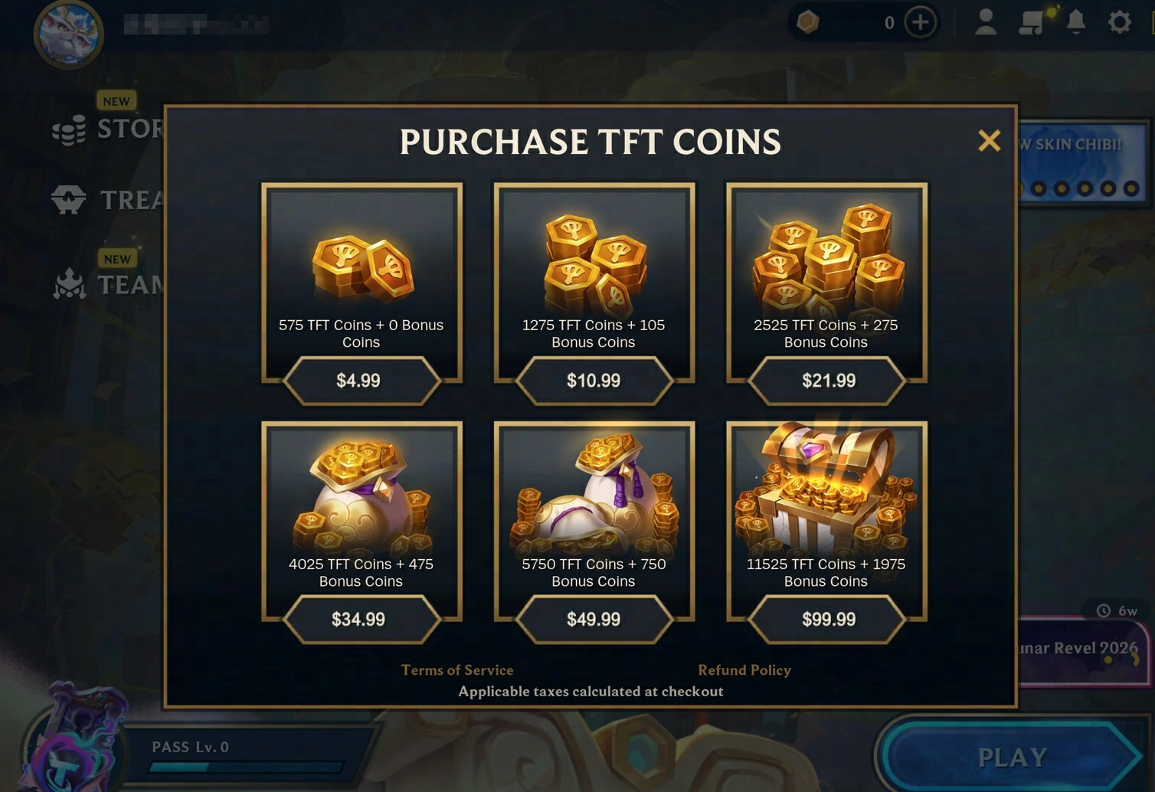
Task: Buy the $10.99 coin pack
Action: pos(594,381)
